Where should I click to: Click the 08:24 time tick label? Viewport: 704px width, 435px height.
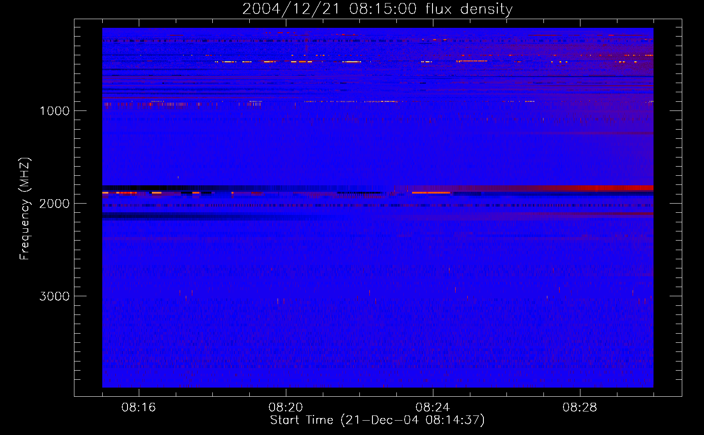pos(433,408)
